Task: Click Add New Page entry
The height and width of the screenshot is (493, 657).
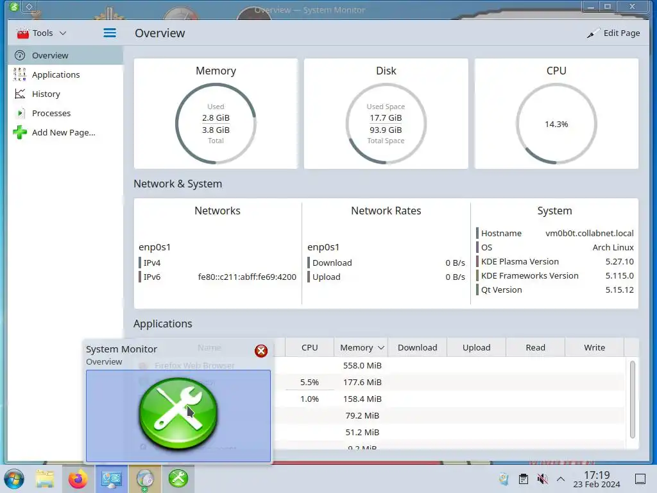Action: [x=65, y=132]
